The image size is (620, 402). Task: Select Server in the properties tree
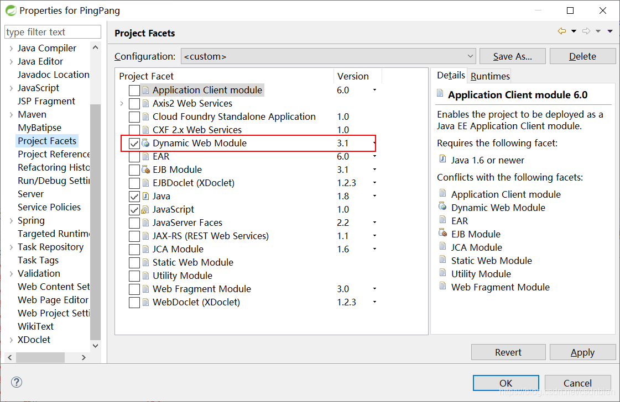click(x=30, y=194)
